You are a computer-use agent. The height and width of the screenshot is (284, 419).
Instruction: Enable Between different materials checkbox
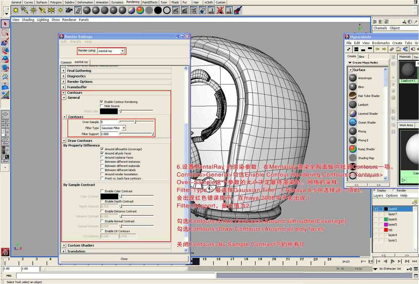click(102, 166)
